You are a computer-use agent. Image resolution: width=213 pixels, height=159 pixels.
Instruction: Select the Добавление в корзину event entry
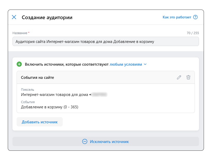tap(49, 107)
